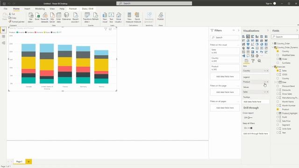Switch to the Modeling ribbon tab
The width and height of the screenshot is (299, 168).
click(40, 9)
